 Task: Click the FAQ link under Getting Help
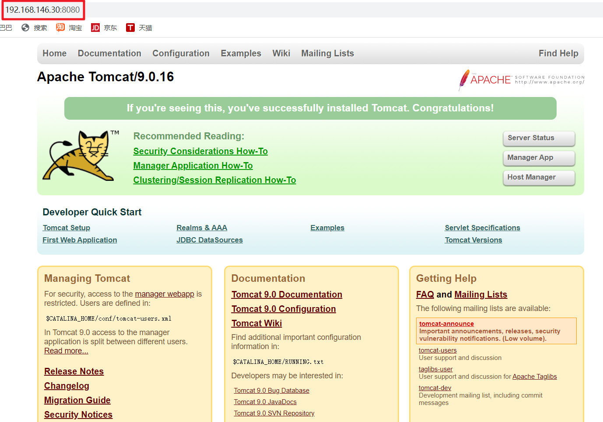click(425, 294)
